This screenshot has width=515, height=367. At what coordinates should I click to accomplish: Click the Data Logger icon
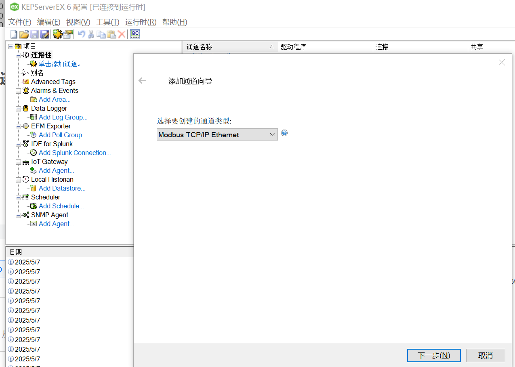click(26, 108)
